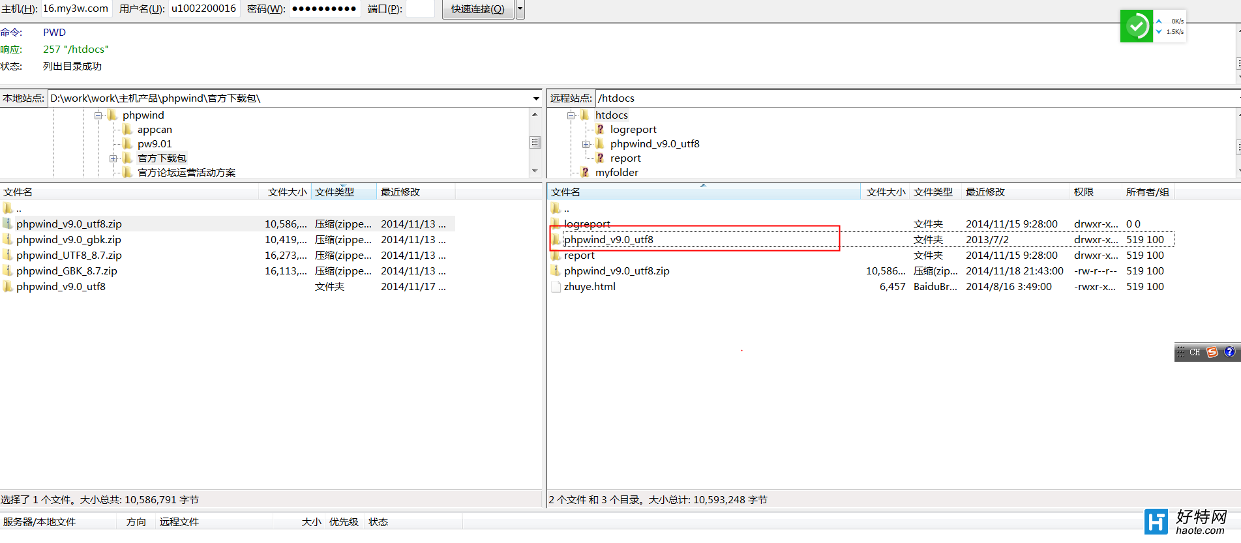Screen dimensions: 1241x543
Task: Sort local list by 文件类型 column
Action: click(344, 192)
